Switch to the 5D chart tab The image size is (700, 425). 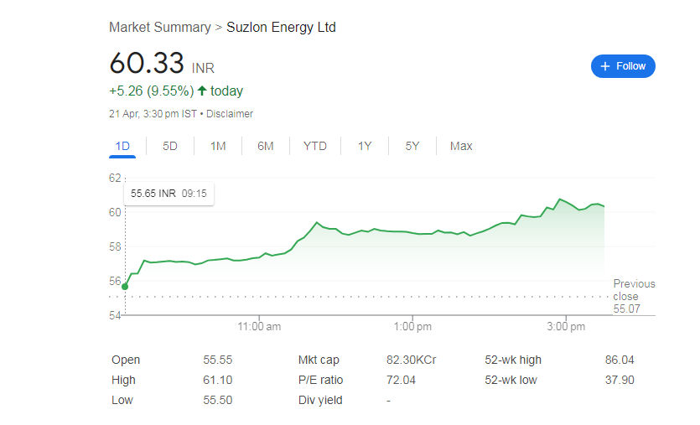(170, 147)
